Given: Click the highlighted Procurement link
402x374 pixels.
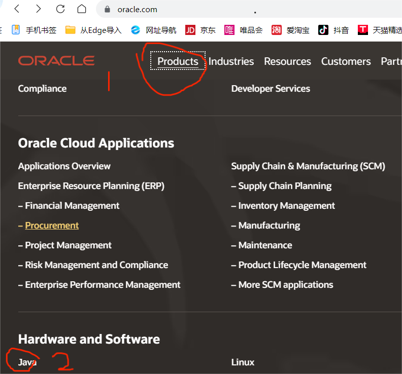Looking at the screenshot, I should (x=52, y=226).
